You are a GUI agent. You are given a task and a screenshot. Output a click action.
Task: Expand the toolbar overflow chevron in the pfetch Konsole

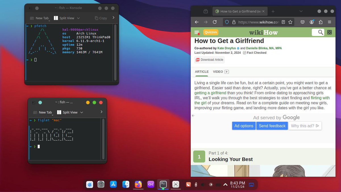click(x=113, y=18)
